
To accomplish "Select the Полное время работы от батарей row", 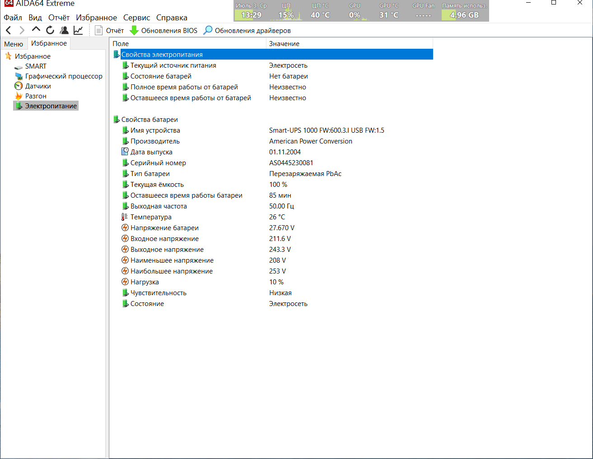I will coord(272,87).
